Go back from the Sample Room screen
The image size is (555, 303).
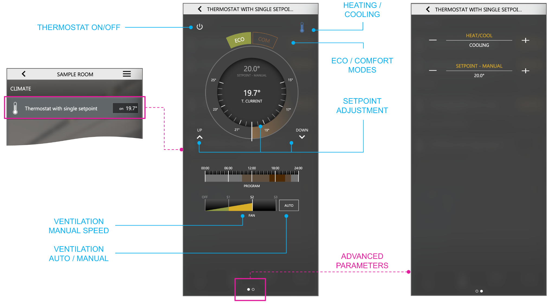[24, 74]
